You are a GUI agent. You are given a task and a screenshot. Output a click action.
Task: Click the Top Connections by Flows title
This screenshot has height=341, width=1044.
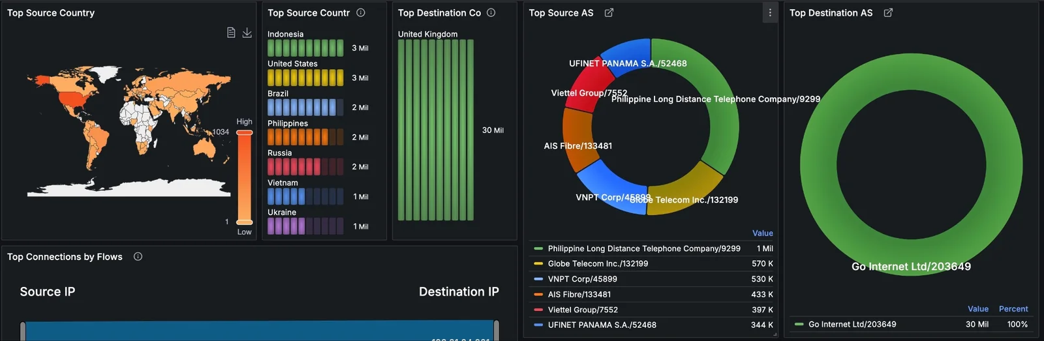pyautogui.click(x=65, y=257)
